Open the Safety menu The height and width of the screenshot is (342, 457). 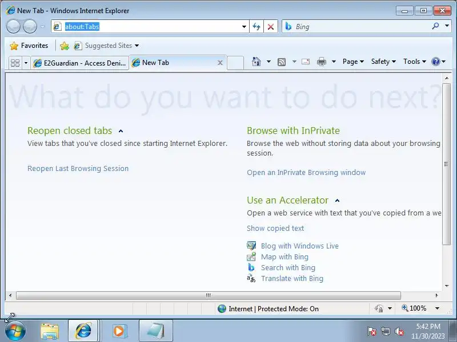[x=383, y=62]
